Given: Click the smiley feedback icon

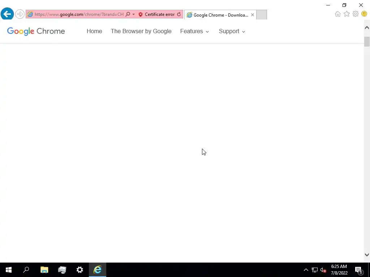Looking at the screenshot, I should (364, 14).
